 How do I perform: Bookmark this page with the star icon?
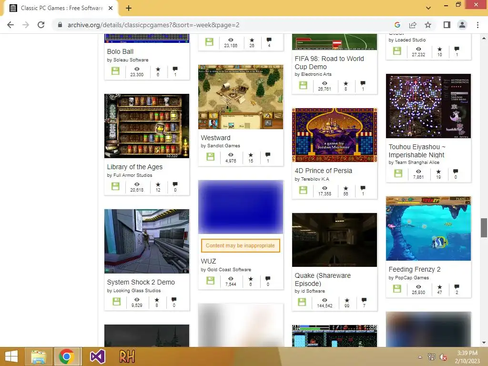coord(428,25)
